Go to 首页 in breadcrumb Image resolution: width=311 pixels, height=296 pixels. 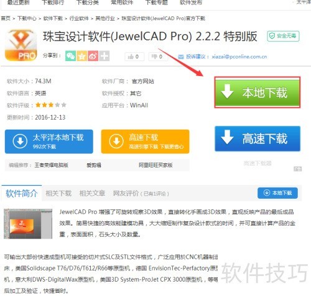click(x=6, y=19)
